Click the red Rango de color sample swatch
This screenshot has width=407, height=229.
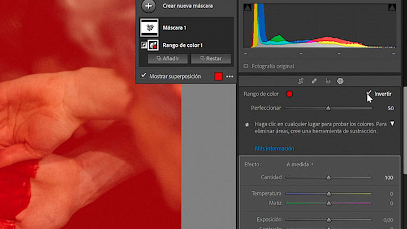click(x=289, y=94)
